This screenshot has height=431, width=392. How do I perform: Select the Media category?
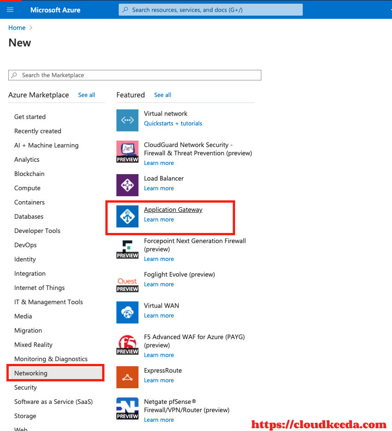click(23, 317)
